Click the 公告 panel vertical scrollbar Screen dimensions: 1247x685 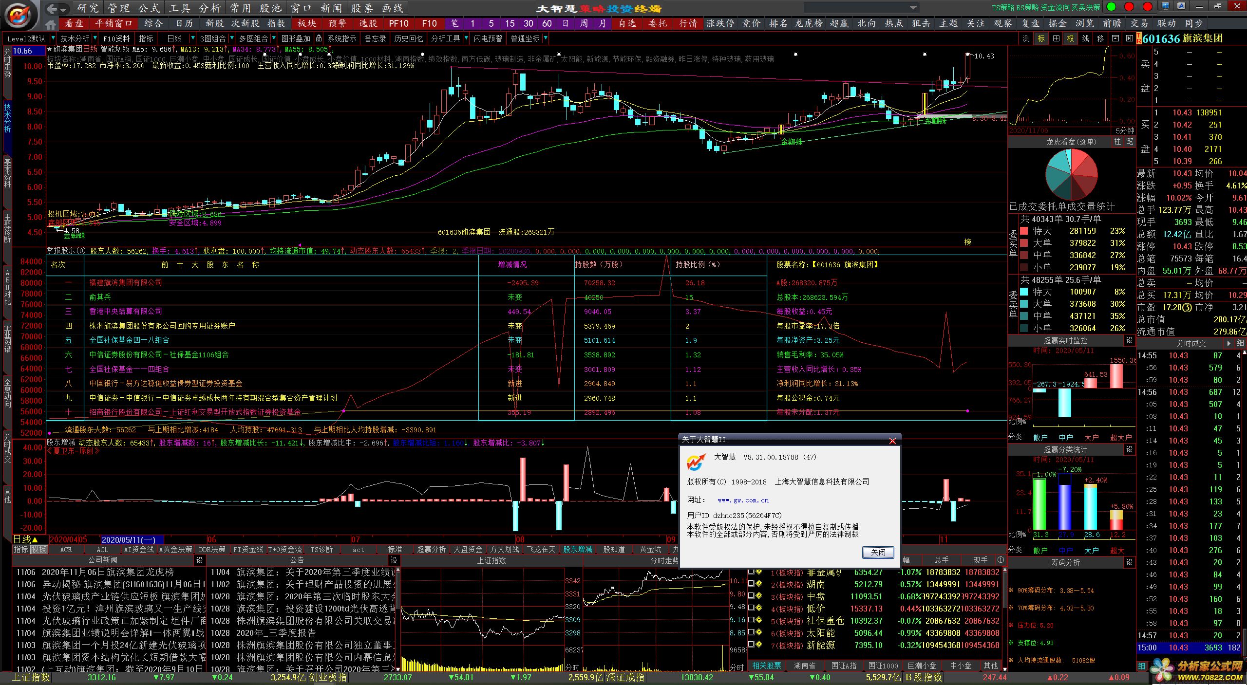tap(397, 619)
